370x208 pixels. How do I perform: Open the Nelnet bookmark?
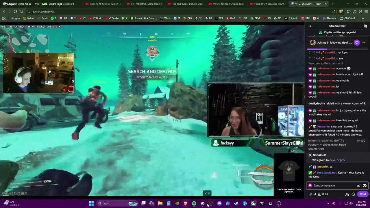29,18
